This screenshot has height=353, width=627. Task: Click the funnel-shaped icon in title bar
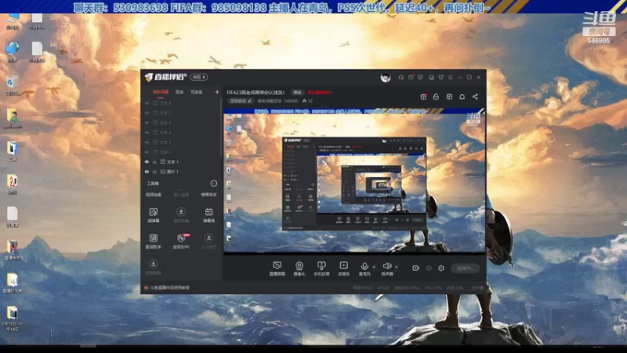(440, 77)
